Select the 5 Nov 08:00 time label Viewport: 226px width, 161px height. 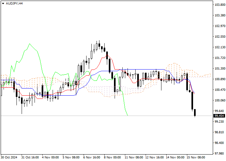click(71, 157)
